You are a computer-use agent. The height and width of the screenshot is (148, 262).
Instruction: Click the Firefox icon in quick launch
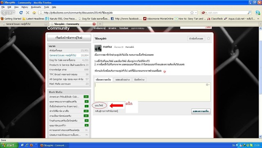click(32, 145)
